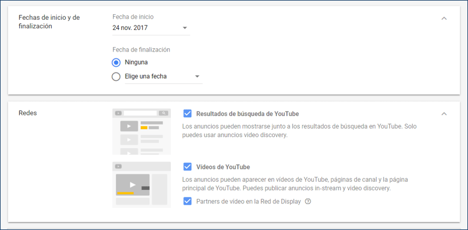Collapse the Fechas de inicio y de finalización section
Screen dimensions: 468x230
[444, 19]
